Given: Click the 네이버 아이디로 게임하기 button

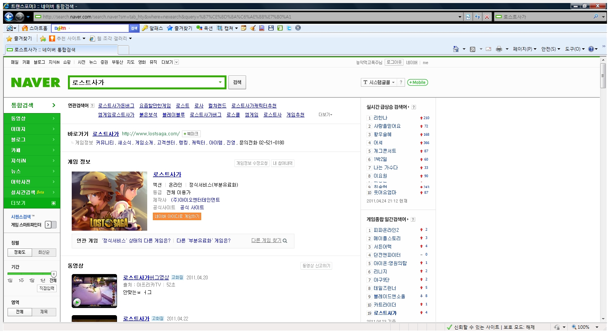Looking at the screenshot, I should 177,216.
